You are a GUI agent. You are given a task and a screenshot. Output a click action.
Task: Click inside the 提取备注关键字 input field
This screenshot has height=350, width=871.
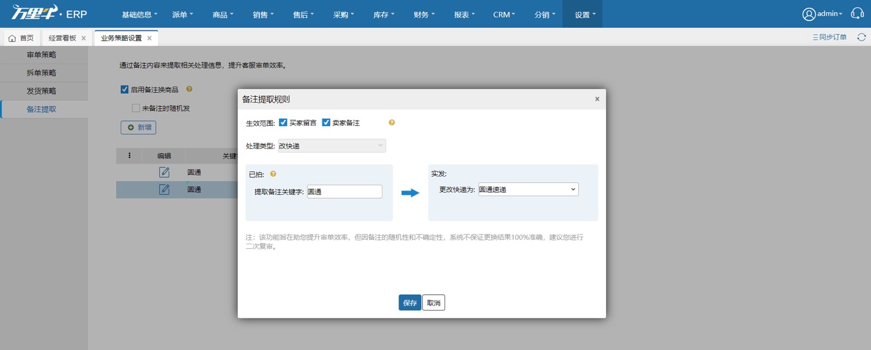(x=344, y=191)
